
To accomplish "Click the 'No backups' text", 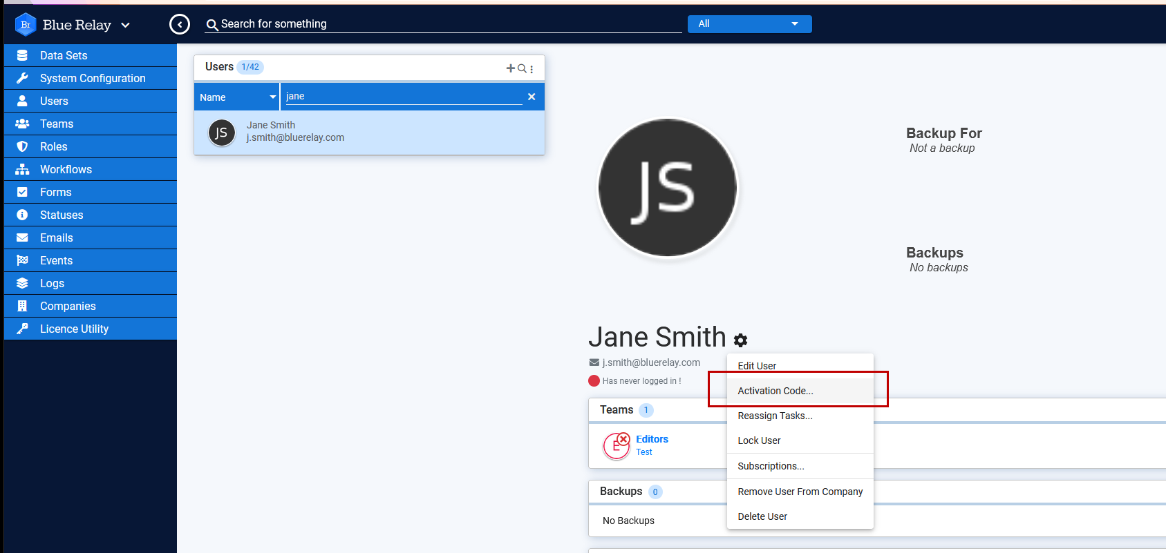I will tap(939, 268).
